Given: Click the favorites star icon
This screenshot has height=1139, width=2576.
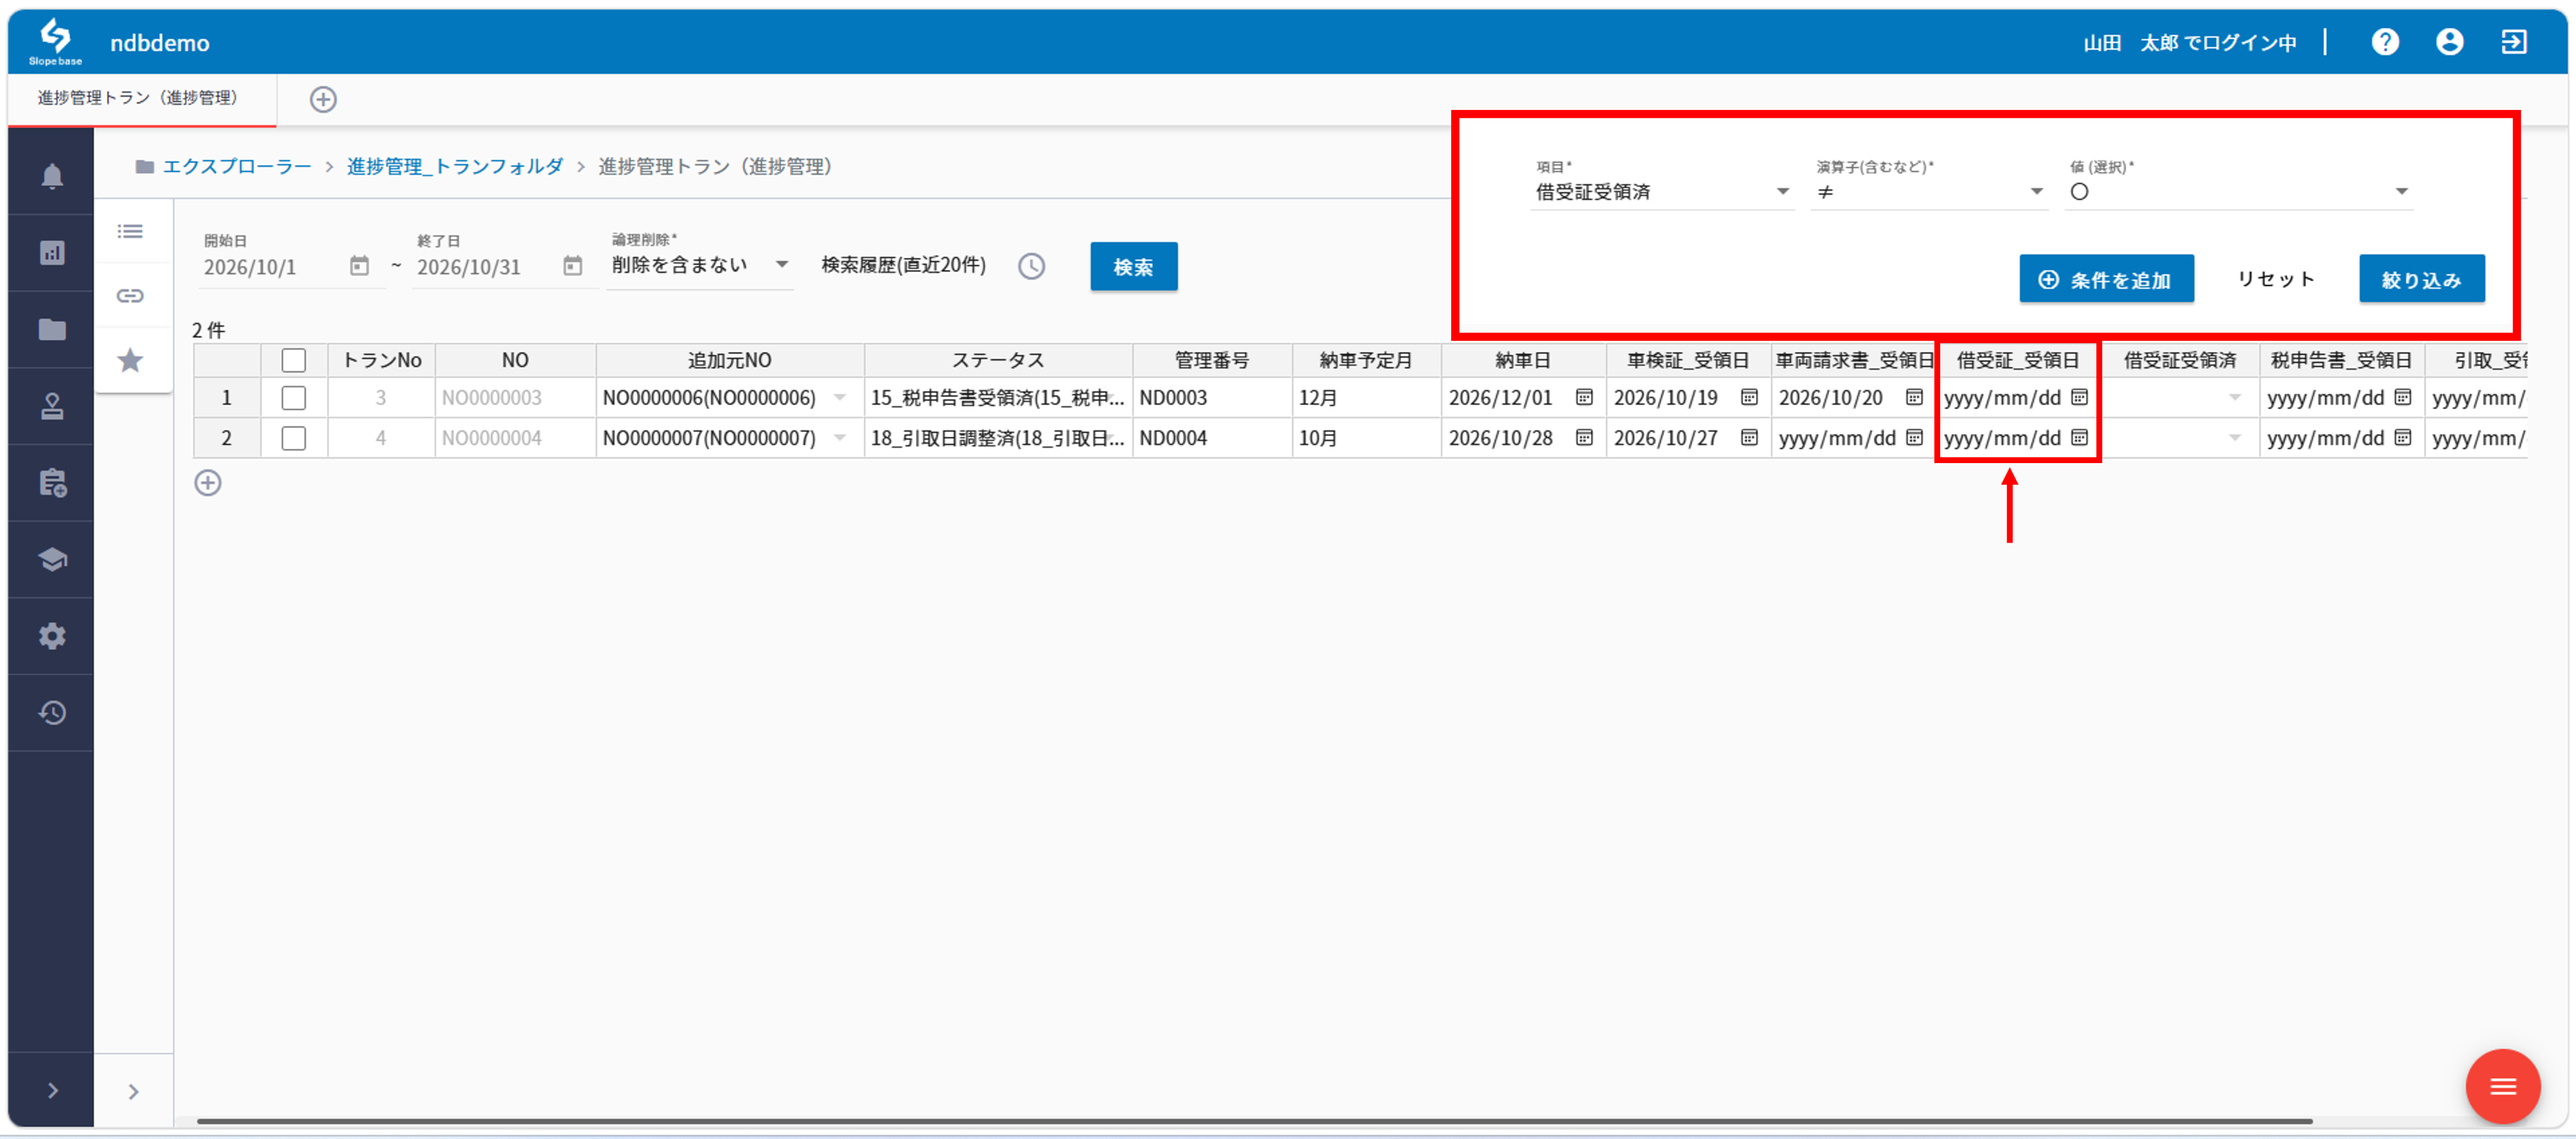Looking at the screenshot, I should point(130,360).
